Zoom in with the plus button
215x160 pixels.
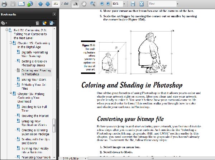pos(108,4)
